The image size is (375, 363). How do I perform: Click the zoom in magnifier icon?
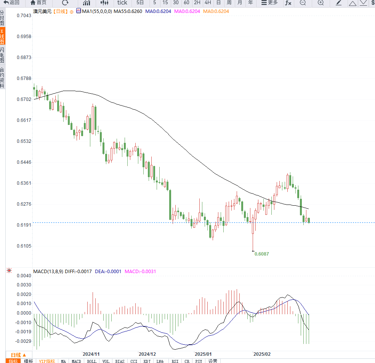tap(321, 3)
